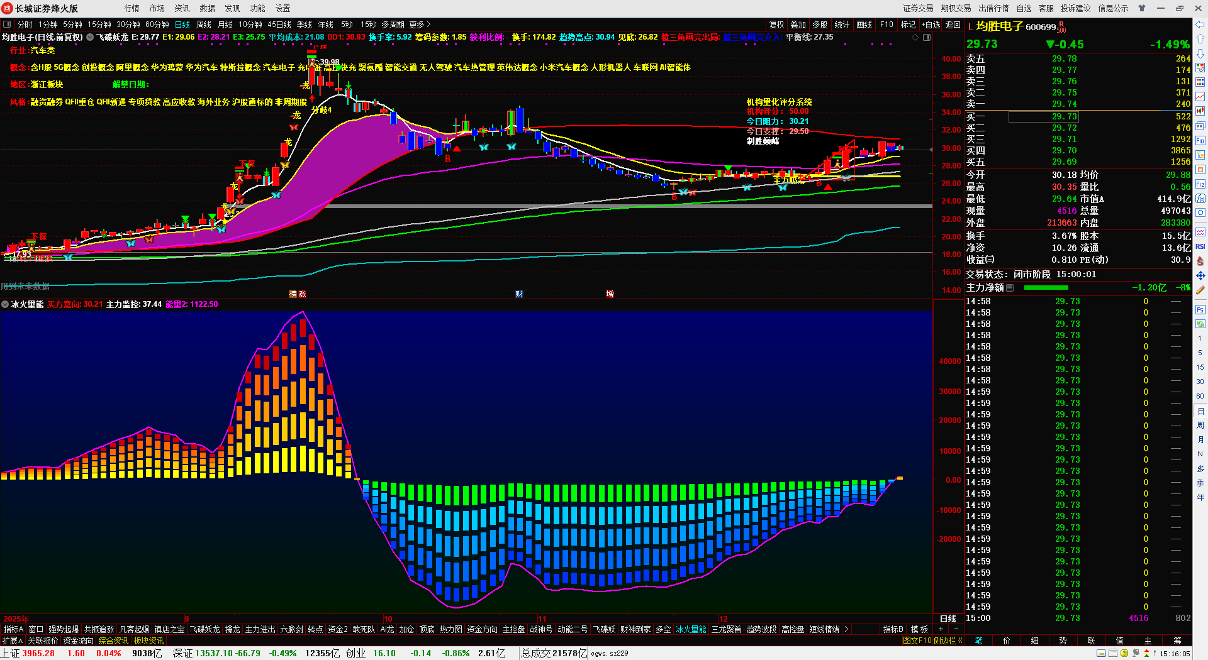Click the panel layout icon at chart top-left
1208x660 pixels.
tap(7, 25)
